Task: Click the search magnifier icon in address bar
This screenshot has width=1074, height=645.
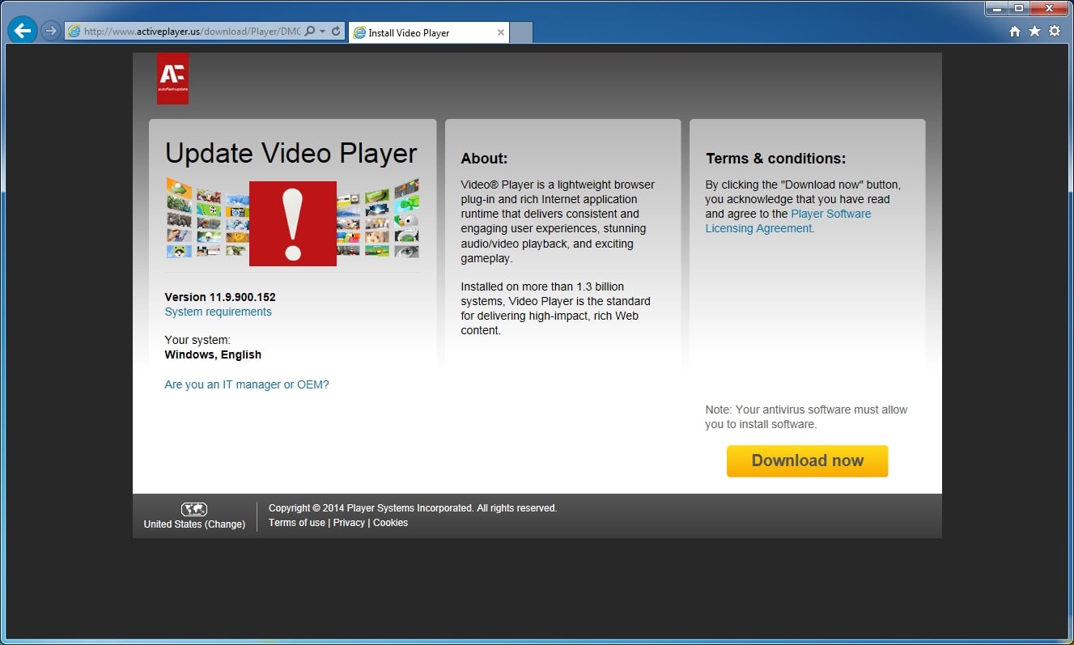Action: pos(310,32)
